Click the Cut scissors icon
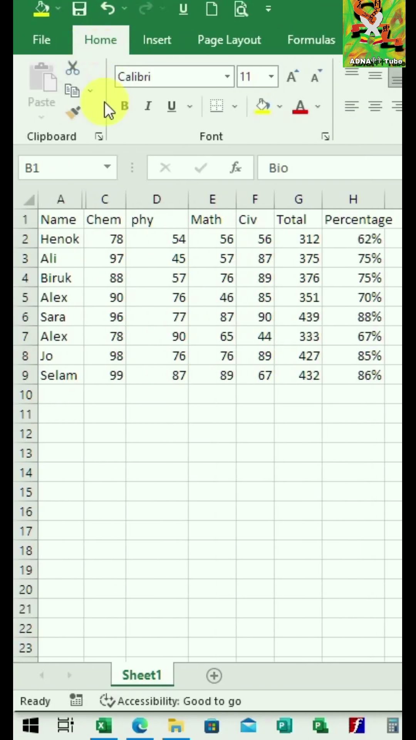This screenshot has height=740, width=416. pos(72,68)
